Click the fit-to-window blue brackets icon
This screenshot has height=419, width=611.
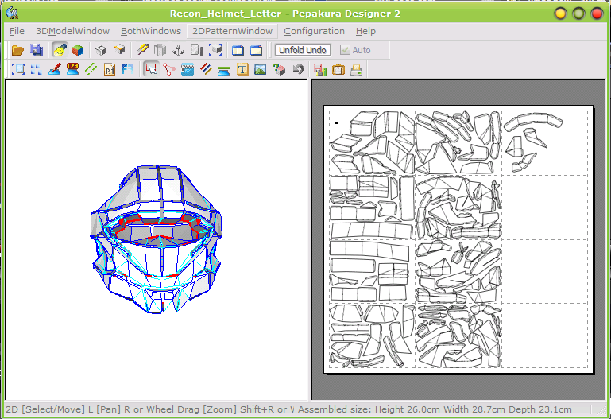pyautogui.click(x=18, y=69)
